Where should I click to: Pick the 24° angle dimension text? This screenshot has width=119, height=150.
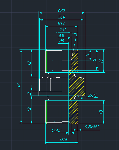pyautogui.click(x=63, y=30)
